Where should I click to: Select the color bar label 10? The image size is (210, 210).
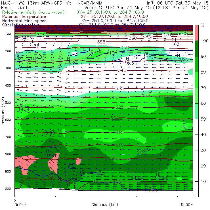tap(203, 182)
